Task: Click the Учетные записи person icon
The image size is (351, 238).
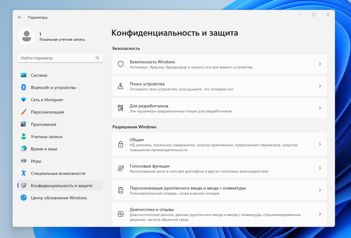Action: pos(23,136)
